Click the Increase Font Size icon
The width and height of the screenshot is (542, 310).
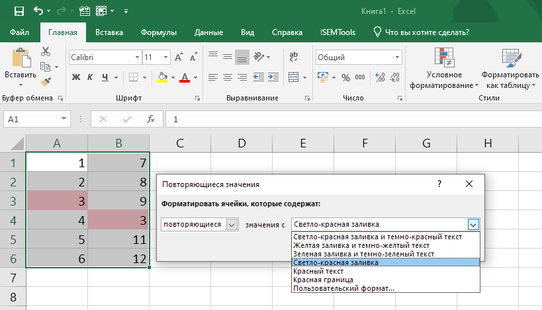coord(179,58)
